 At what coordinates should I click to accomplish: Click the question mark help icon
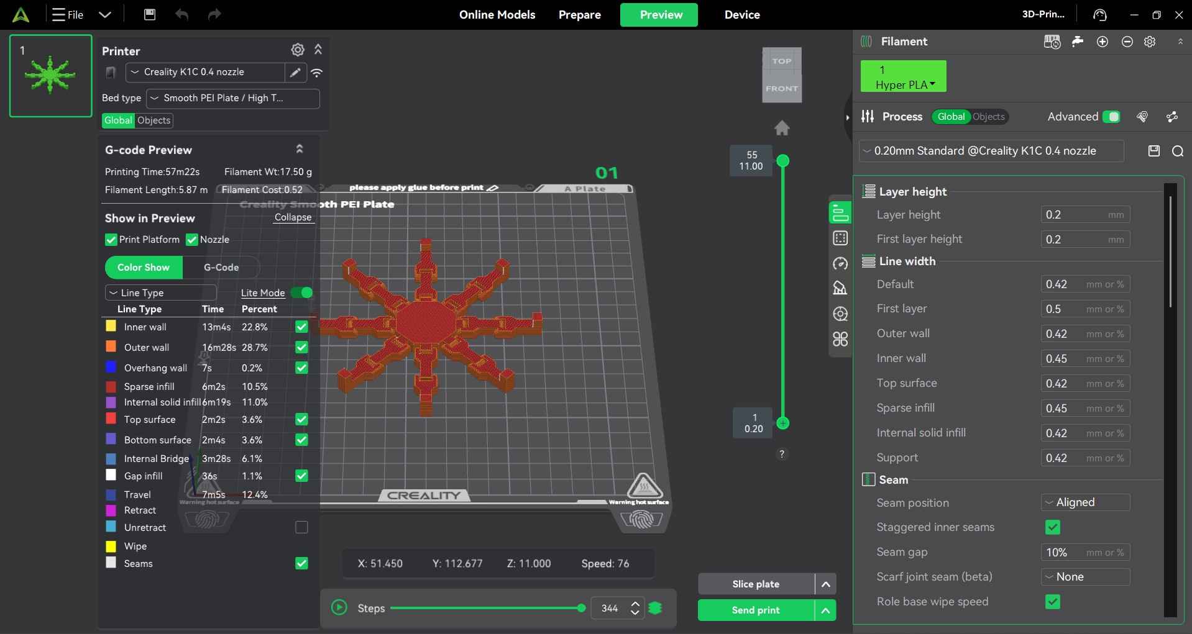(x=782, y=454)
